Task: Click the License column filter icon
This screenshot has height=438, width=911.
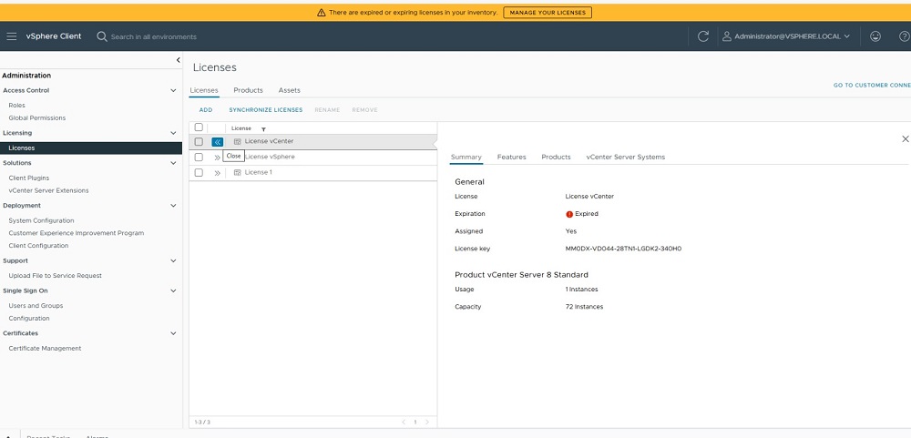Action: [x=263, y=129]
